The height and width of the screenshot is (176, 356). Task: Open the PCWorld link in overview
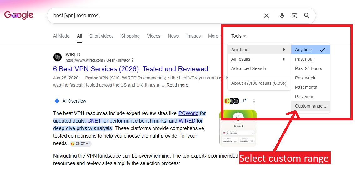tap(188, 113)
